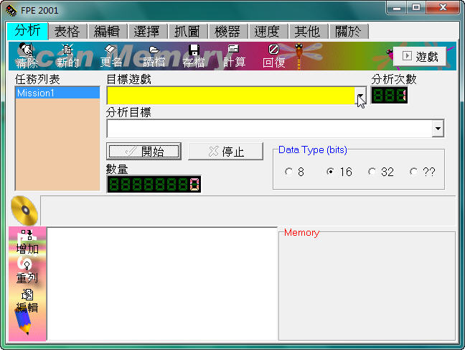Switch to the 機器 tab
465x350 pixels.
(227, 31)
